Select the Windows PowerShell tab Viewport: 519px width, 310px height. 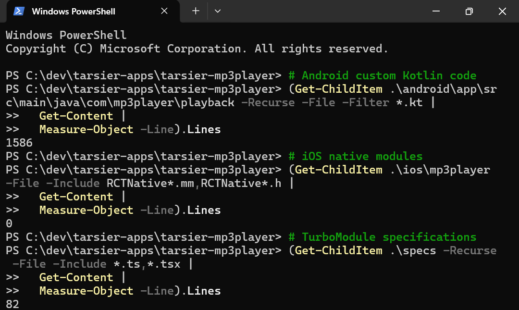pos(93,11)
